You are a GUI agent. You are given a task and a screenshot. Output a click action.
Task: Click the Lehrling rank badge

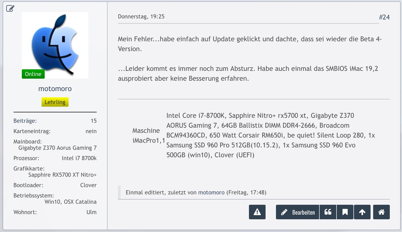pyautogui.click(x=55, y=102)
